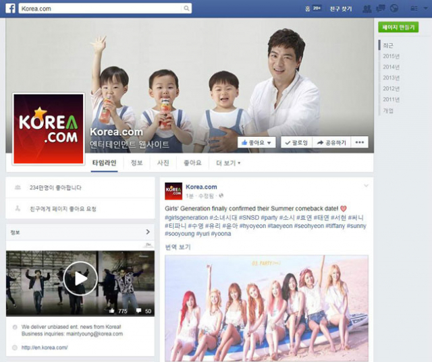Viewport: 432px width, 362px height.
Task: Click hashtag #SNSD
Action: click(249, 218)
